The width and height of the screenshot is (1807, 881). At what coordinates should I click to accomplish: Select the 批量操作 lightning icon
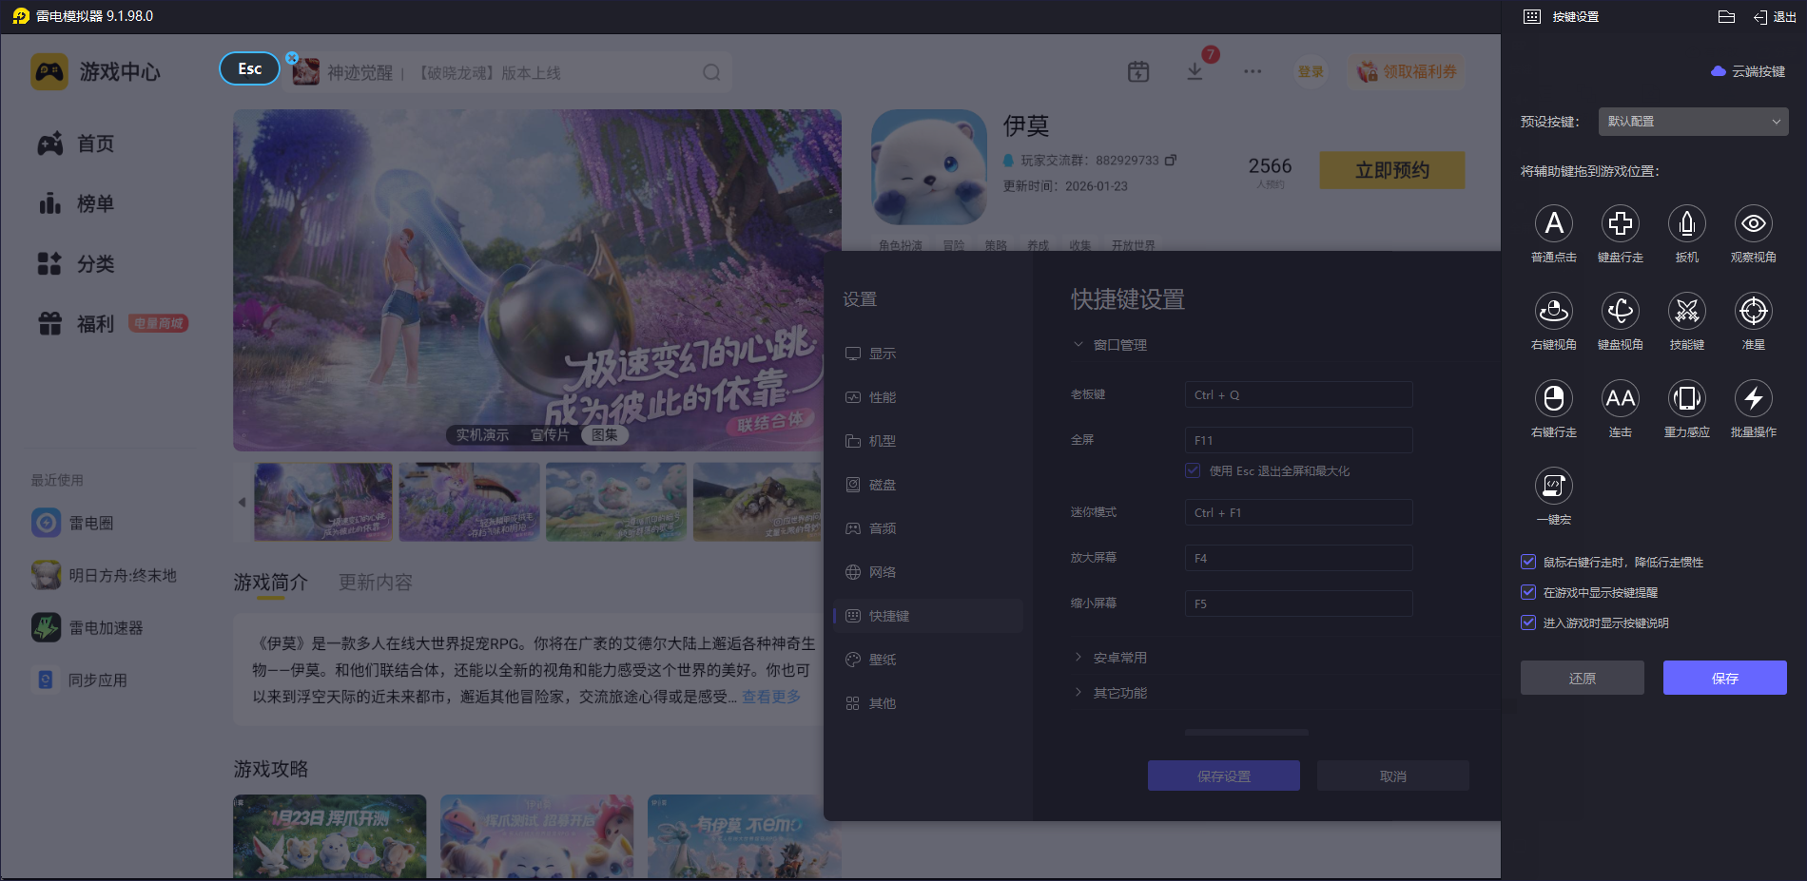click(1753, 399)
